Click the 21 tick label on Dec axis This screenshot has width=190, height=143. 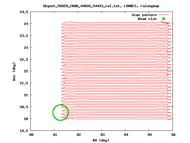click(x=26, y=95)
